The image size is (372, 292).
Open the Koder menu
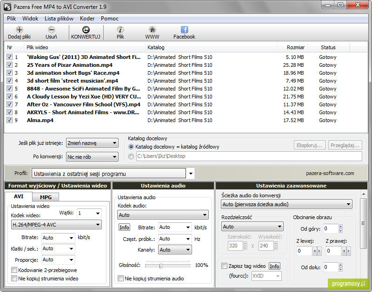(87, 19)
